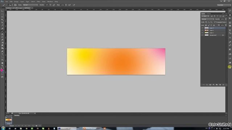Click the Layer 3 thumbnail
The height and width of the screenshot is (130, 232).
pyautogui.click(x=207, y=28)
